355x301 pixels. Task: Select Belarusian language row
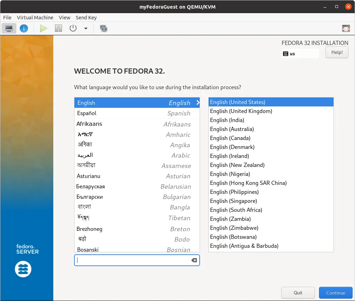137,187
